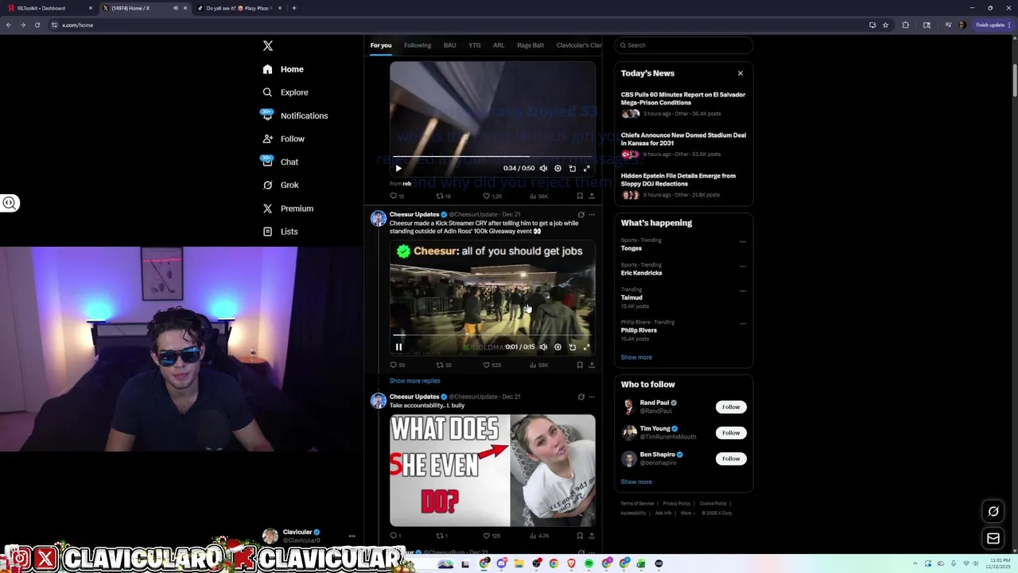Screen dimensions: 1018x573
Task: Open Lists in the sidebar
Action: [280, 232]
